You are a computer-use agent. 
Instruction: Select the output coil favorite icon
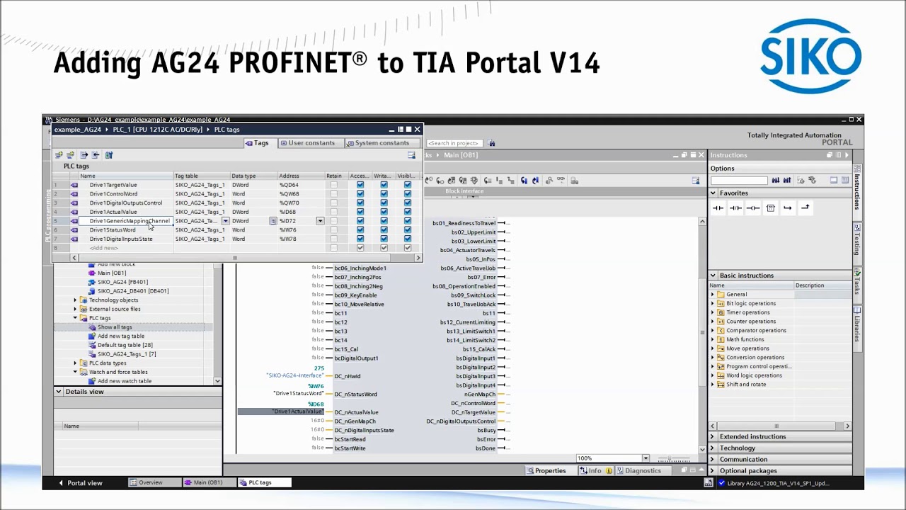[x=753, y=208]
